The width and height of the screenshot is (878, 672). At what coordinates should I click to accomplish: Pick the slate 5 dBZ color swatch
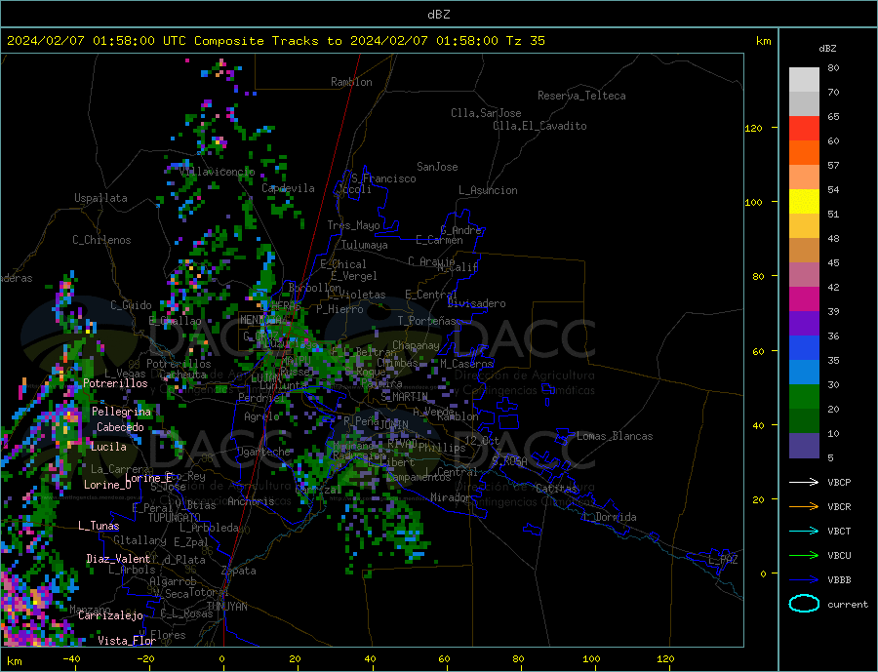pos(804,446)
